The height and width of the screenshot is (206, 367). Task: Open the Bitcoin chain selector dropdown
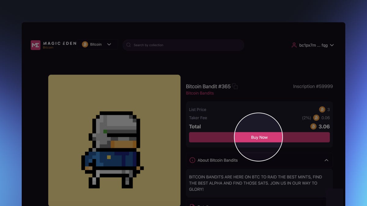(x=97, y=45)
